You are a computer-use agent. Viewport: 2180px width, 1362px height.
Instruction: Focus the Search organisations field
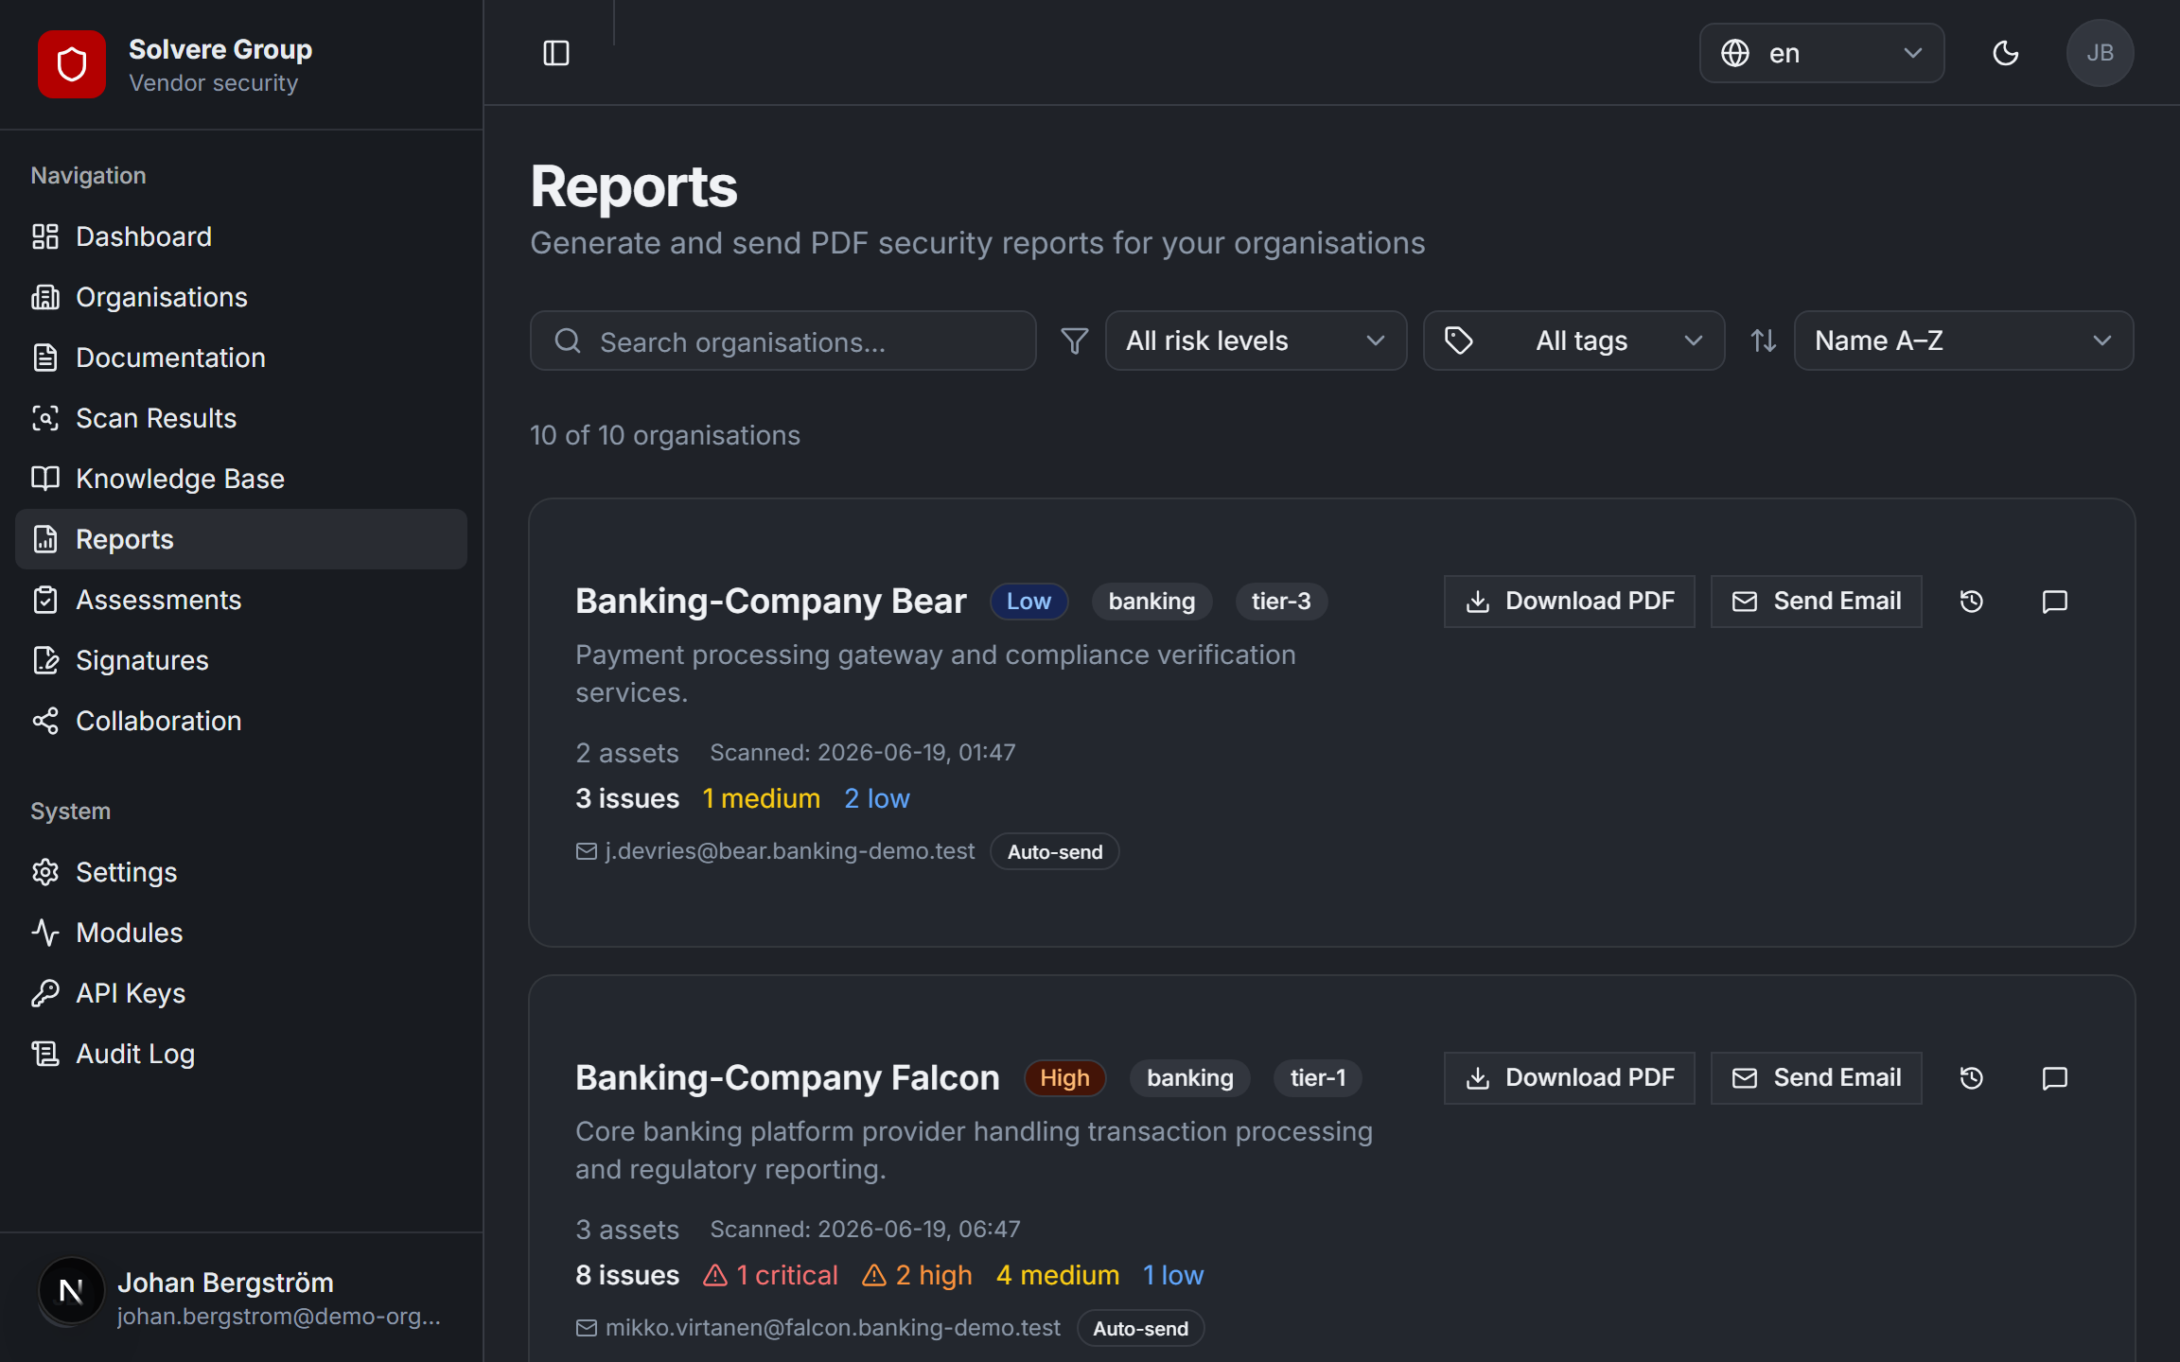[783, 340]
